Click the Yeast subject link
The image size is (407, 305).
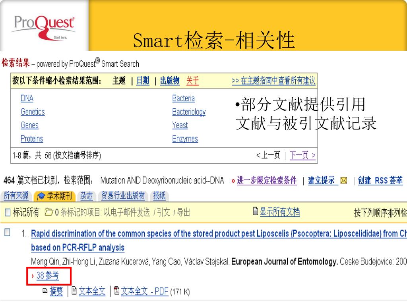[180, 125]
